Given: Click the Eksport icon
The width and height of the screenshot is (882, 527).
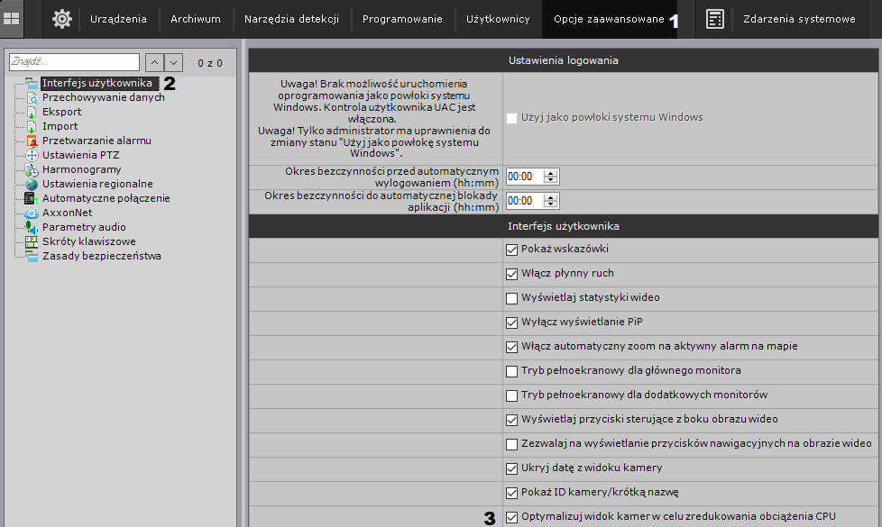Looking at the screenshot, I should (x=32, y=113).
